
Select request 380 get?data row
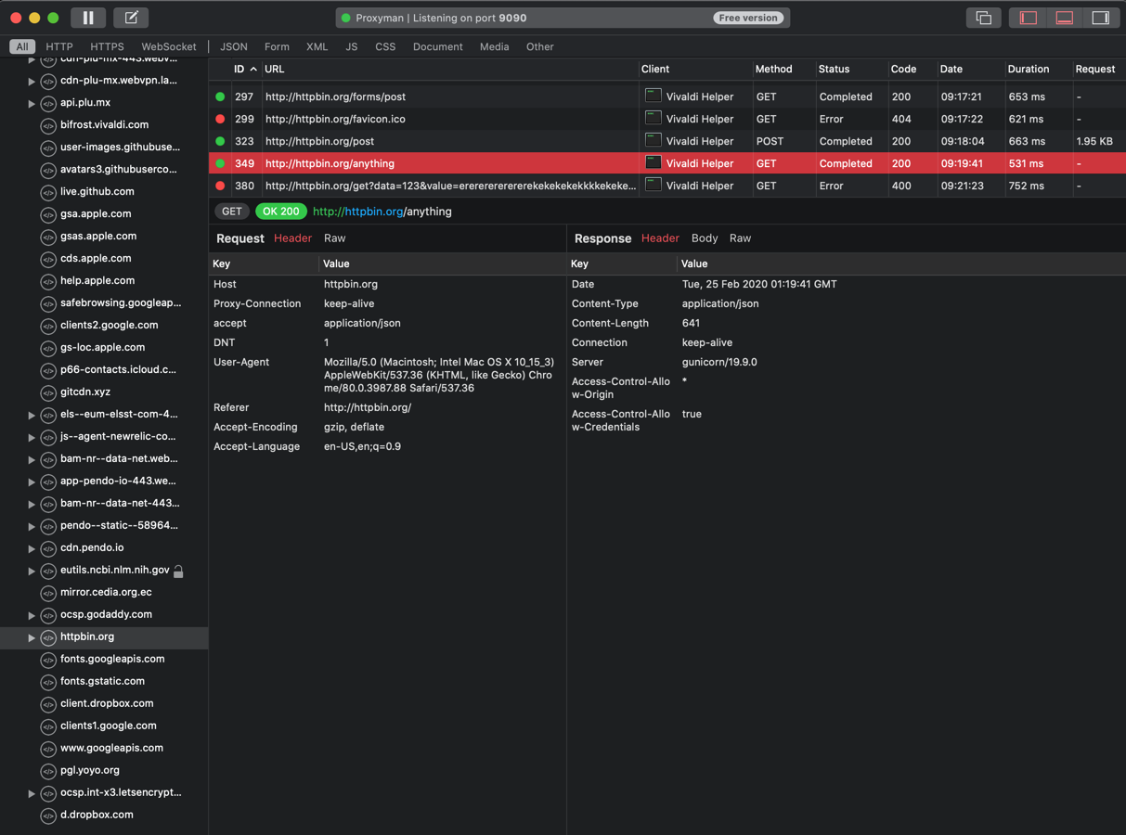[667, 186]
